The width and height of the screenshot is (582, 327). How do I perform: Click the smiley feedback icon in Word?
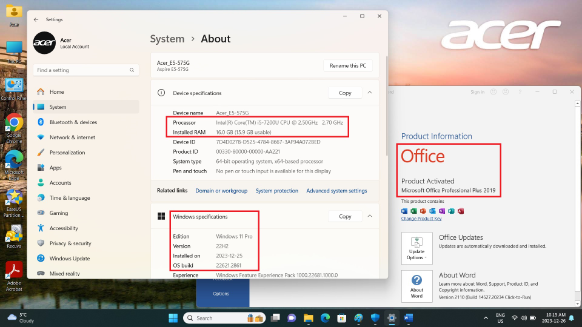click(493, 92)
